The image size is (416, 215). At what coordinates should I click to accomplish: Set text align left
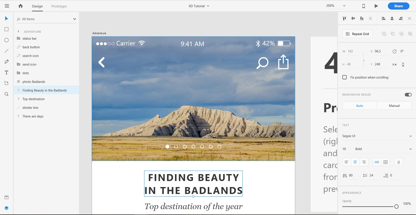[346, 162]
